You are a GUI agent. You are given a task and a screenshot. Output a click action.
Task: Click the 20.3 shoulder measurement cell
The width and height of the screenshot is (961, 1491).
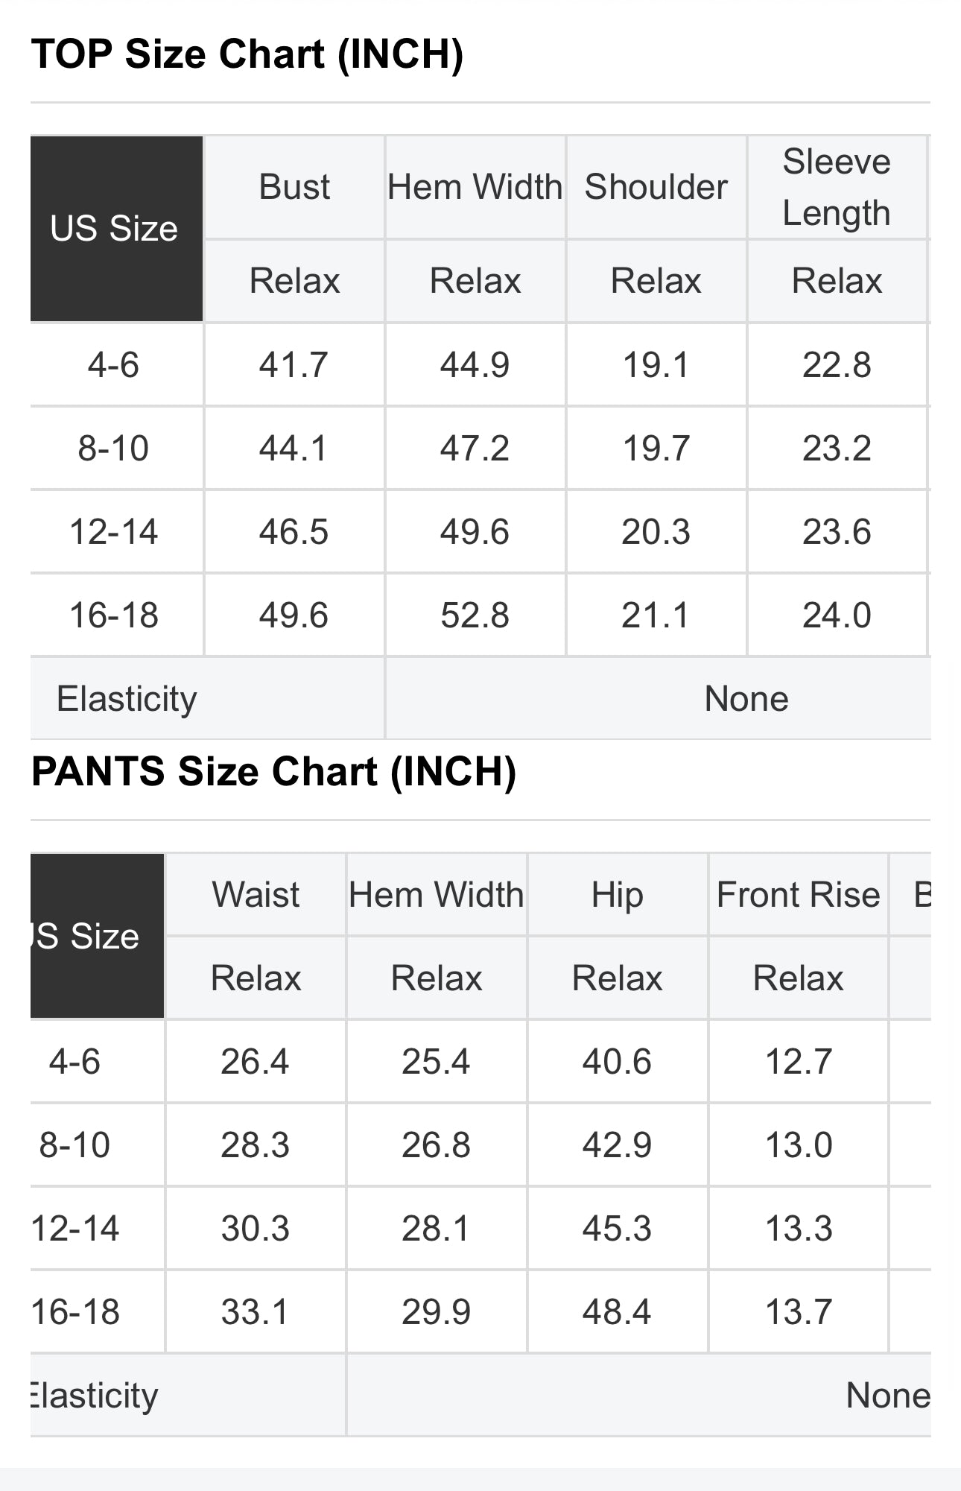coord(656,532)
